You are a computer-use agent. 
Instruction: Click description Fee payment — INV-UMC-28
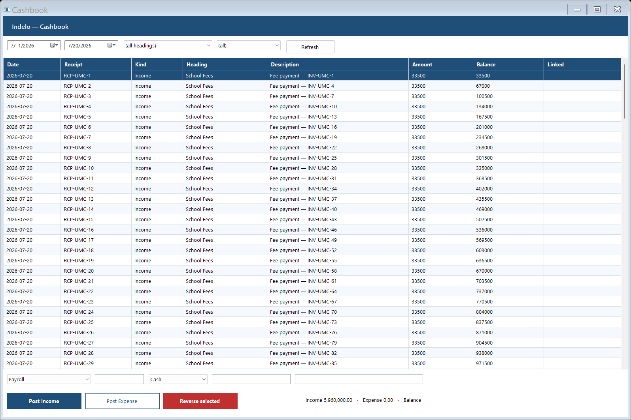tap(304, 168)
